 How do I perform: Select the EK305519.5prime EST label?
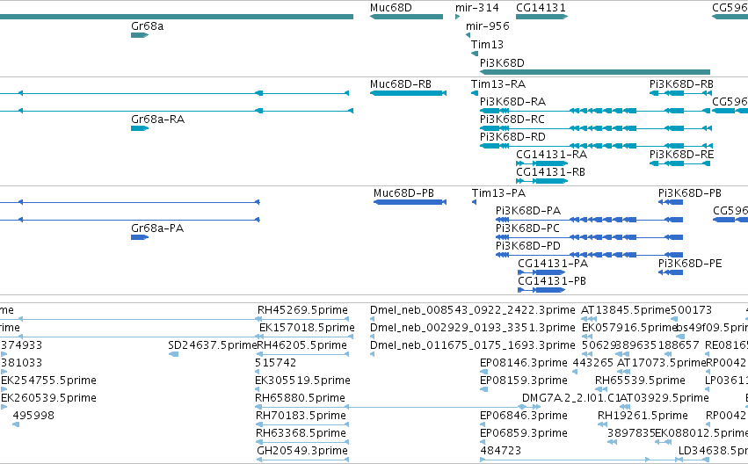(x=302, y=381)
